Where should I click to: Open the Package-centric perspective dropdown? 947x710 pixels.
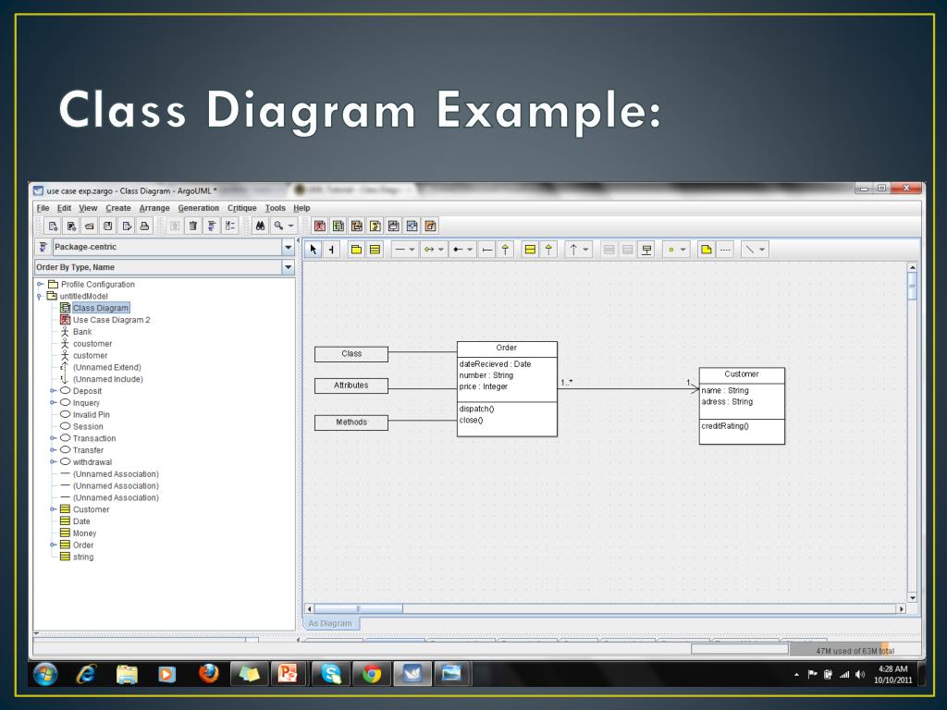tap(288, 248)
